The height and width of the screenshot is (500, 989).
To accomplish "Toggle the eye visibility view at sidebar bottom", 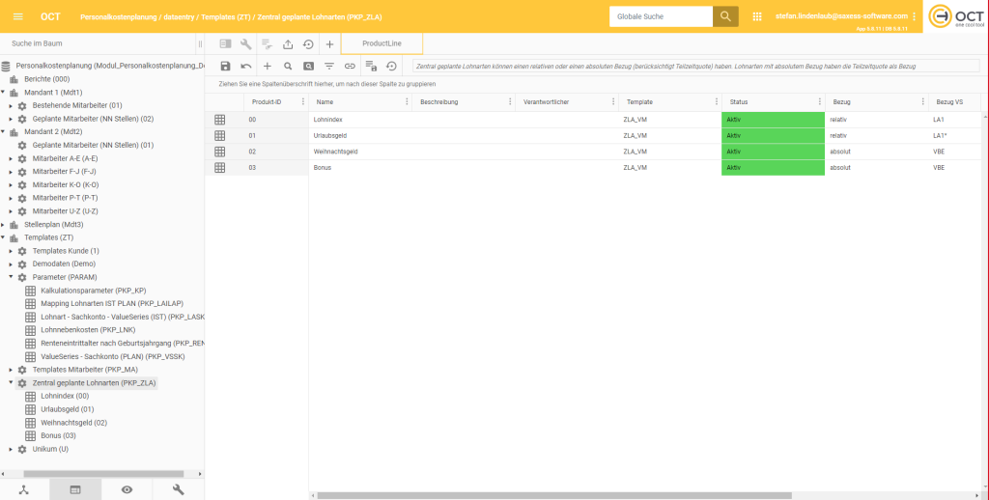I will (127, 489).
